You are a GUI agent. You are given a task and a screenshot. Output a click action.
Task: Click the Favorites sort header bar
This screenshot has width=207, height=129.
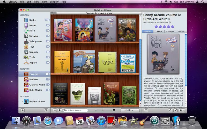tap(99, 13)
